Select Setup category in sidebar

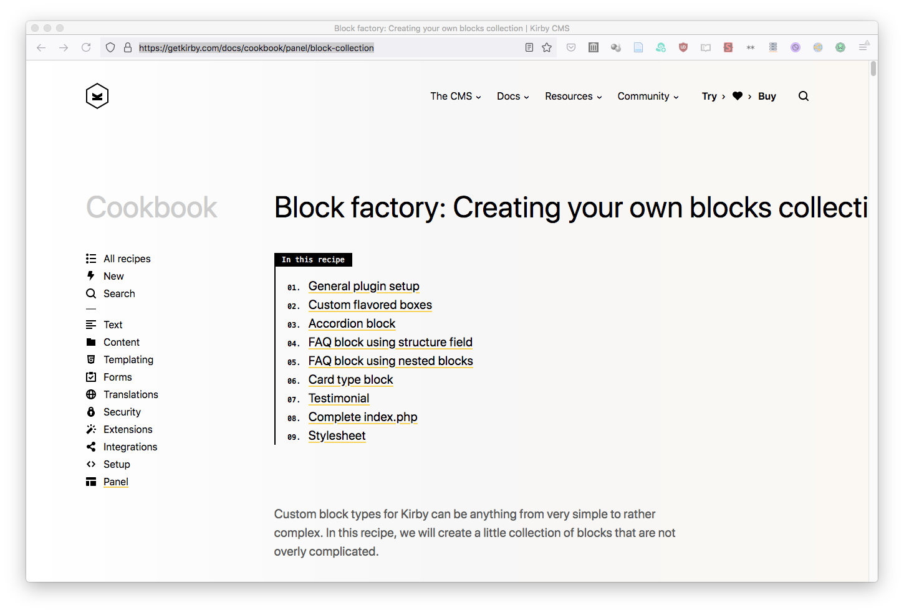click(108, 464)
